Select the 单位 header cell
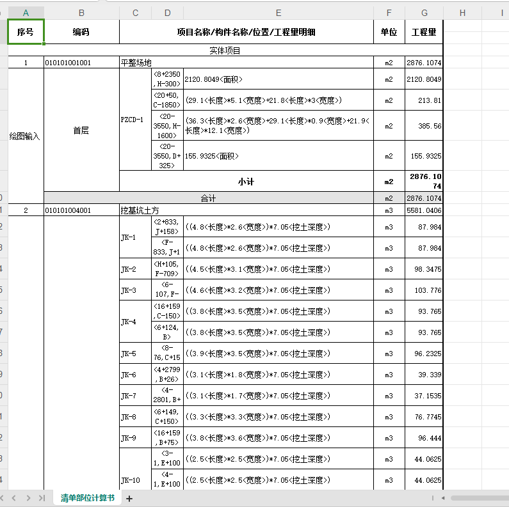 pos(389,32)
